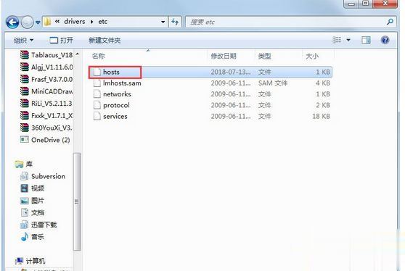Click the 18 KB size cell
Viewport: 405px width, 271px height.
(x=321, y=116)
